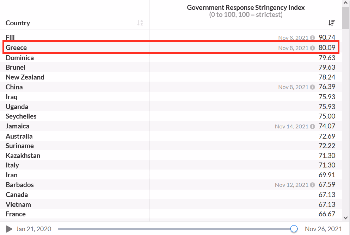Select the Barbados country name
The height and width of the screenshot is (235, 350).
pos(20,185)
